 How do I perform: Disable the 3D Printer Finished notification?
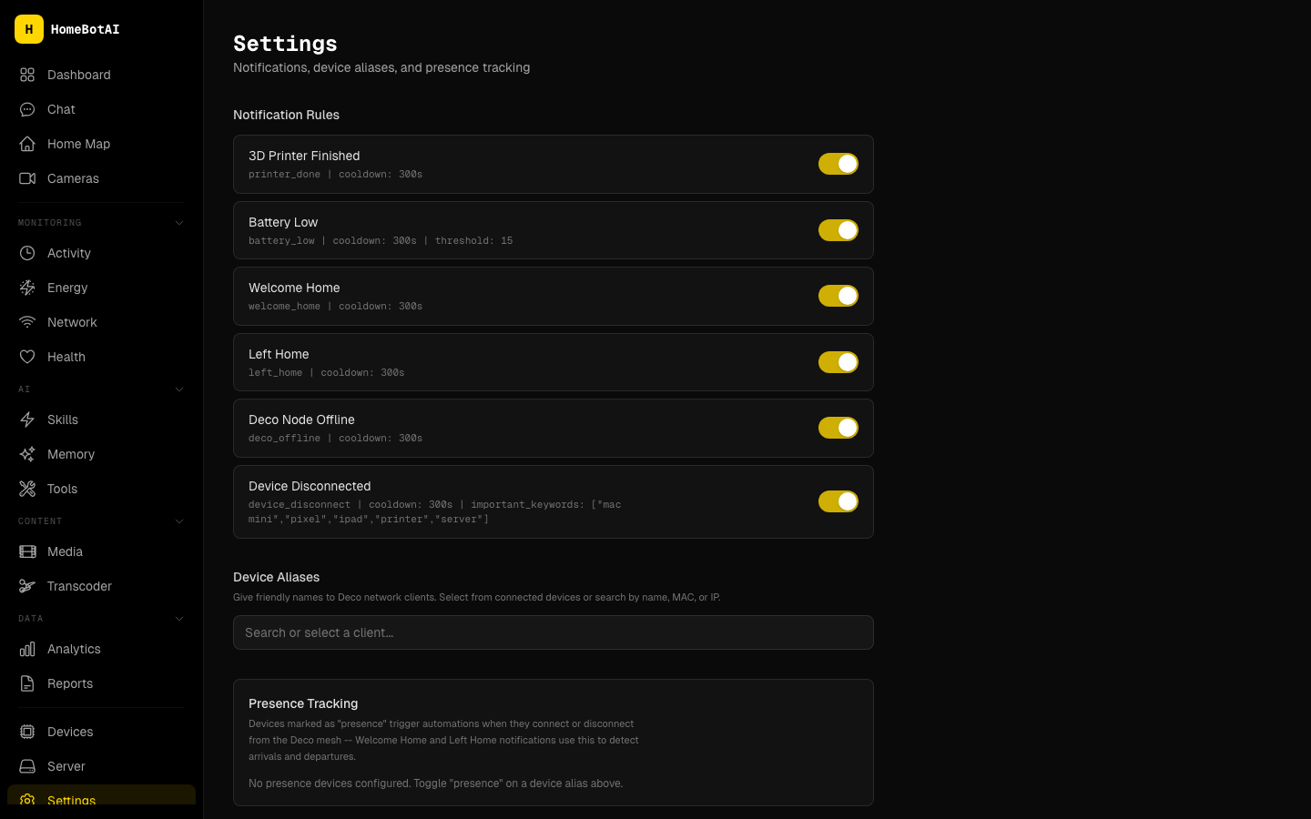coord(838,164)
